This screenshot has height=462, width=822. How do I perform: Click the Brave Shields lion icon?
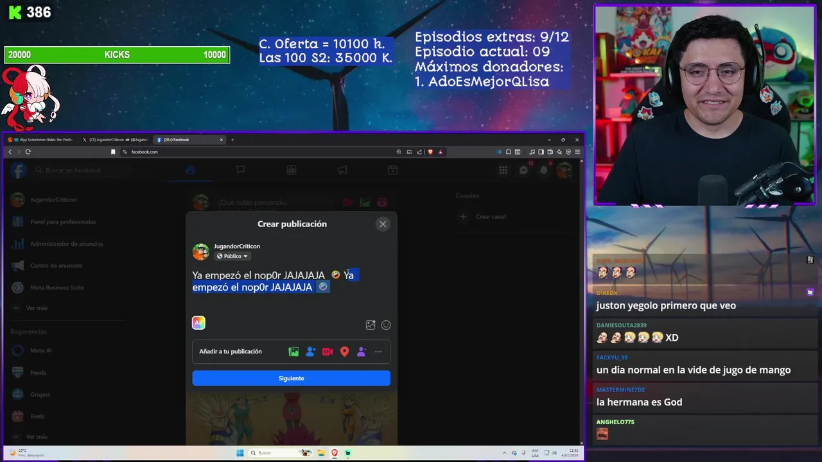430,152
